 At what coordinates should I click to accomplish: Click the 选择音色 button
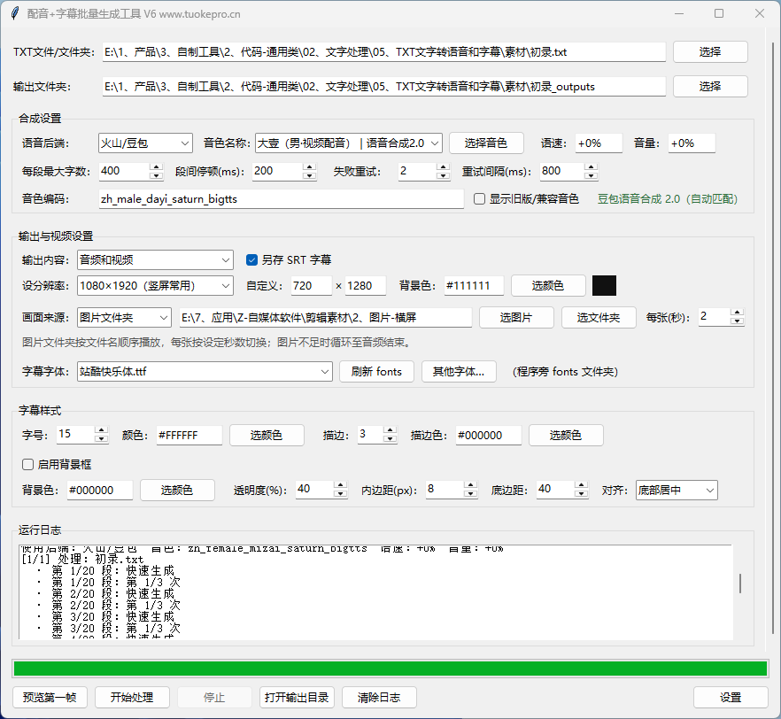tap(485, 143)
